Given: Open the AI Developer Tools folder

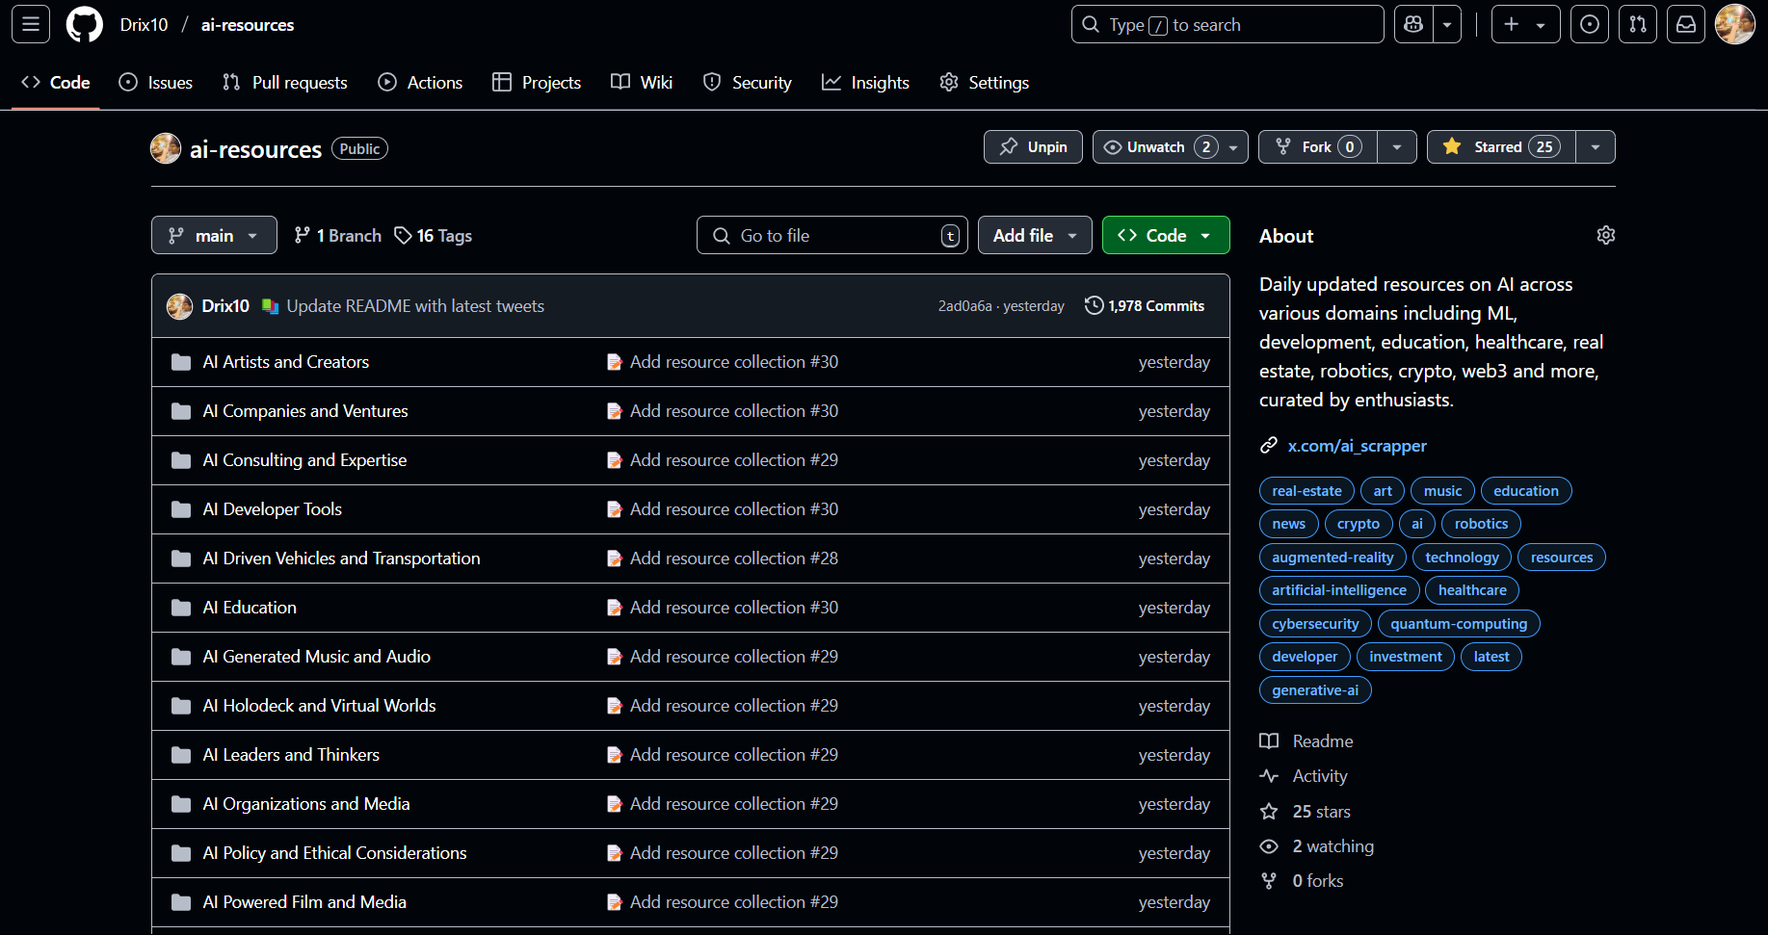Looking at the screenshot, I should click(273, 508).
